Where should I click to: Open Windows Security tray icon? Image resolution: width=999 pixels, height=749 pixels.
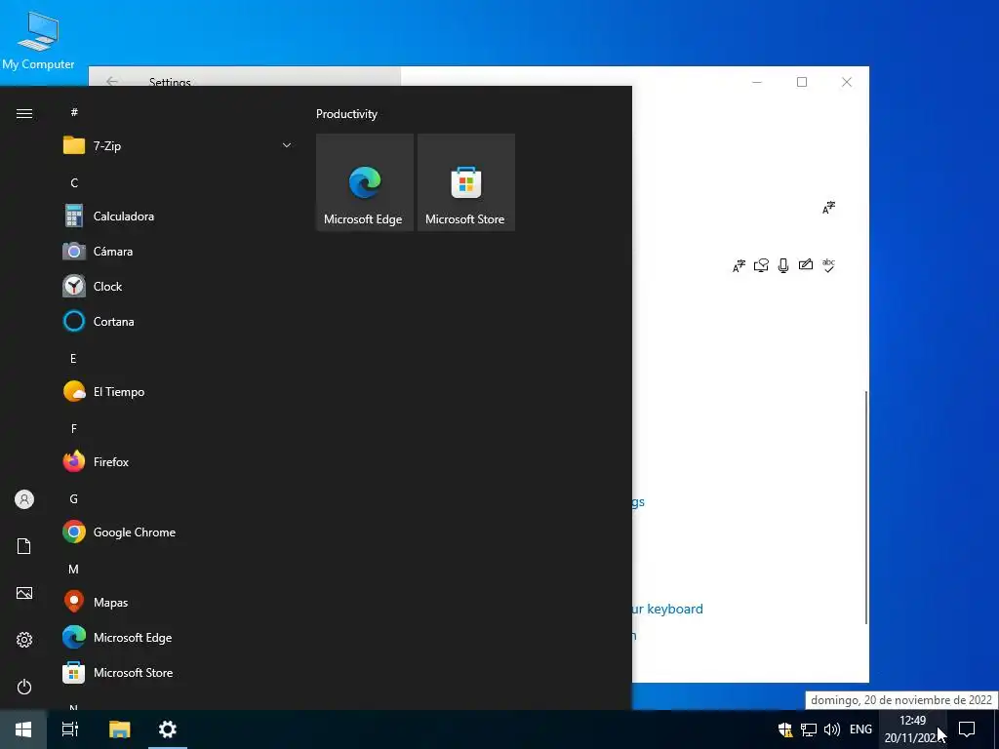pos(785,729)
